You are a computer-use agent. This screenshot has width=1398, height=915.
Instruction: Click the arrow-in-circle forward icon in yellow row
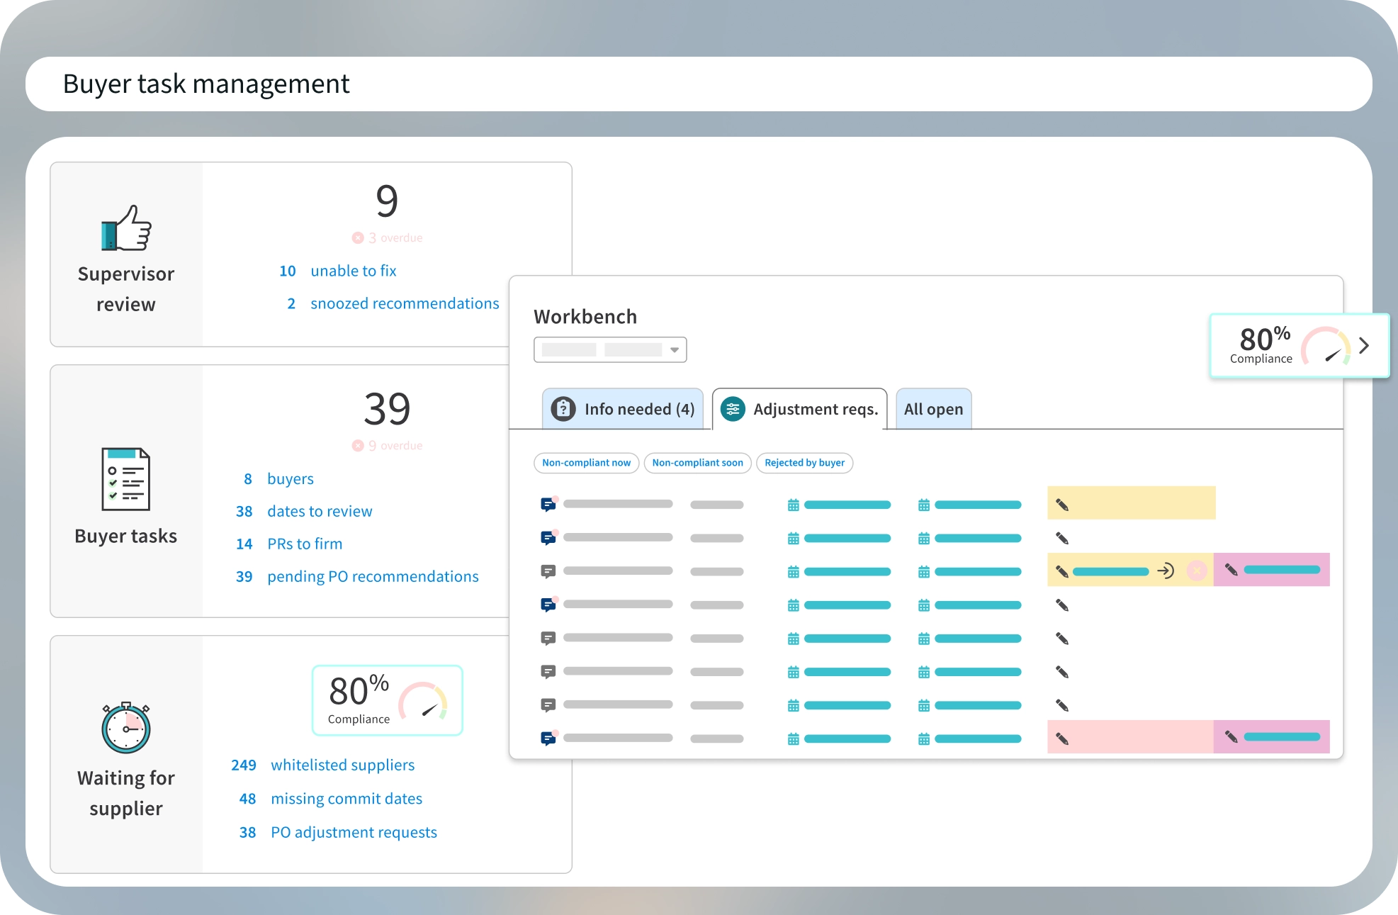point(1166,571)
